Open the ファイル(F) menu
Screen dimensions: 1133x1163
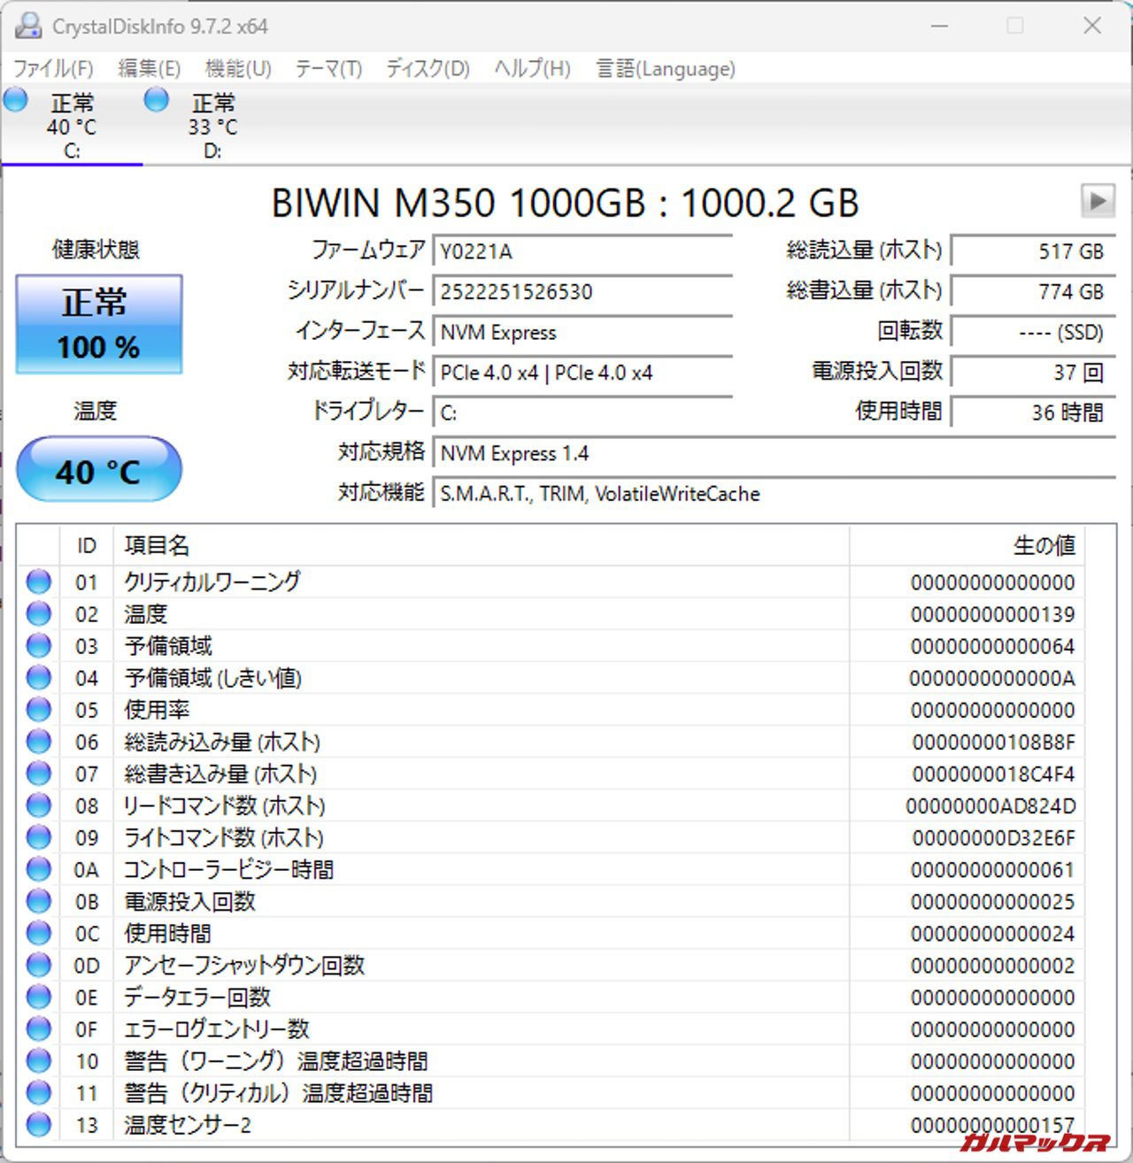coord(53,69)
